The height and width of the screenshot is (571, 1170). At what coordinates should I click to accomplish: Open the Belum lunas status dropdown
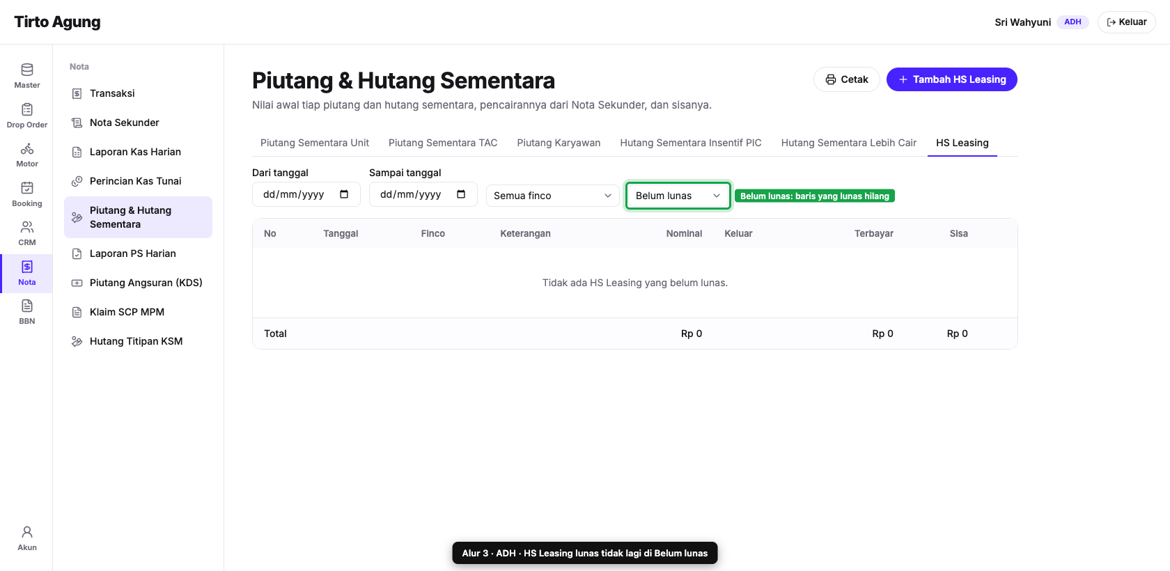(678, 196)
